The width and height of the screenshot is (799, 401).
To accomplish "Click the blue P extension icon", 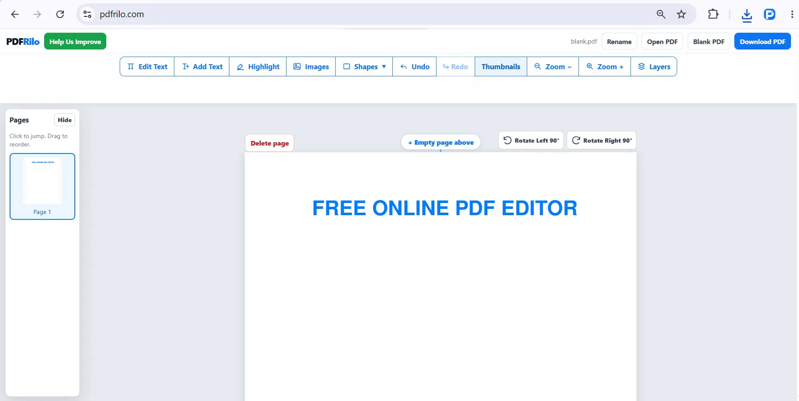I will (x=769, y=14).
